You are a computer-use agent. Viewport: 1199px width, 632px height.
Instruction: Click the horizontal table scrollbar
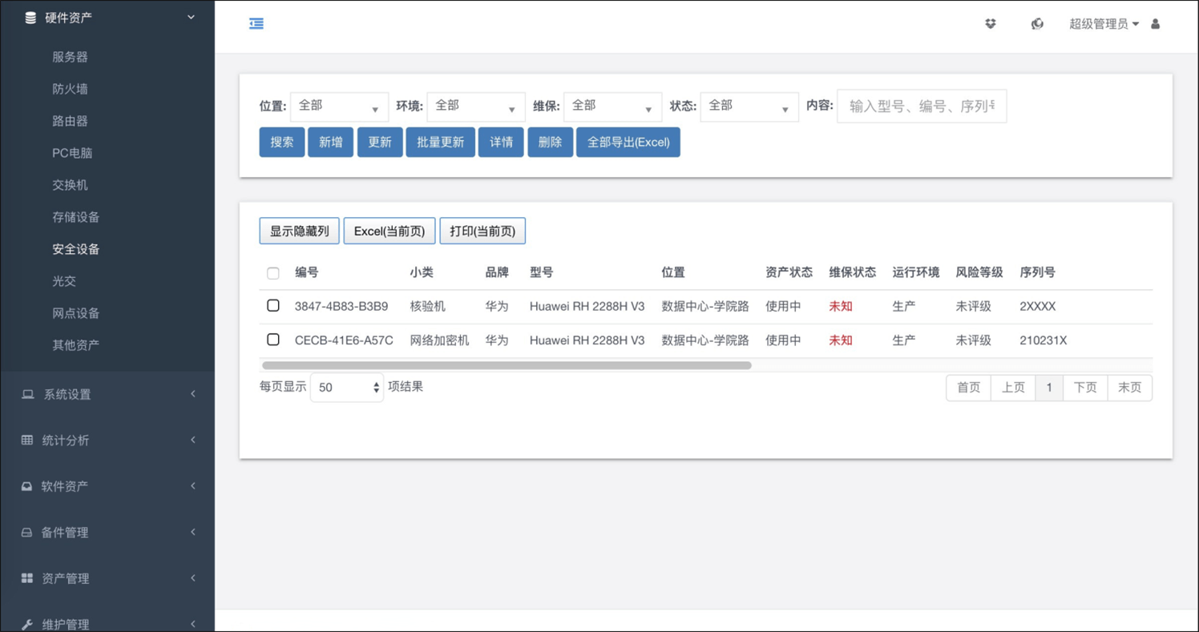click(x=507, y=365)
